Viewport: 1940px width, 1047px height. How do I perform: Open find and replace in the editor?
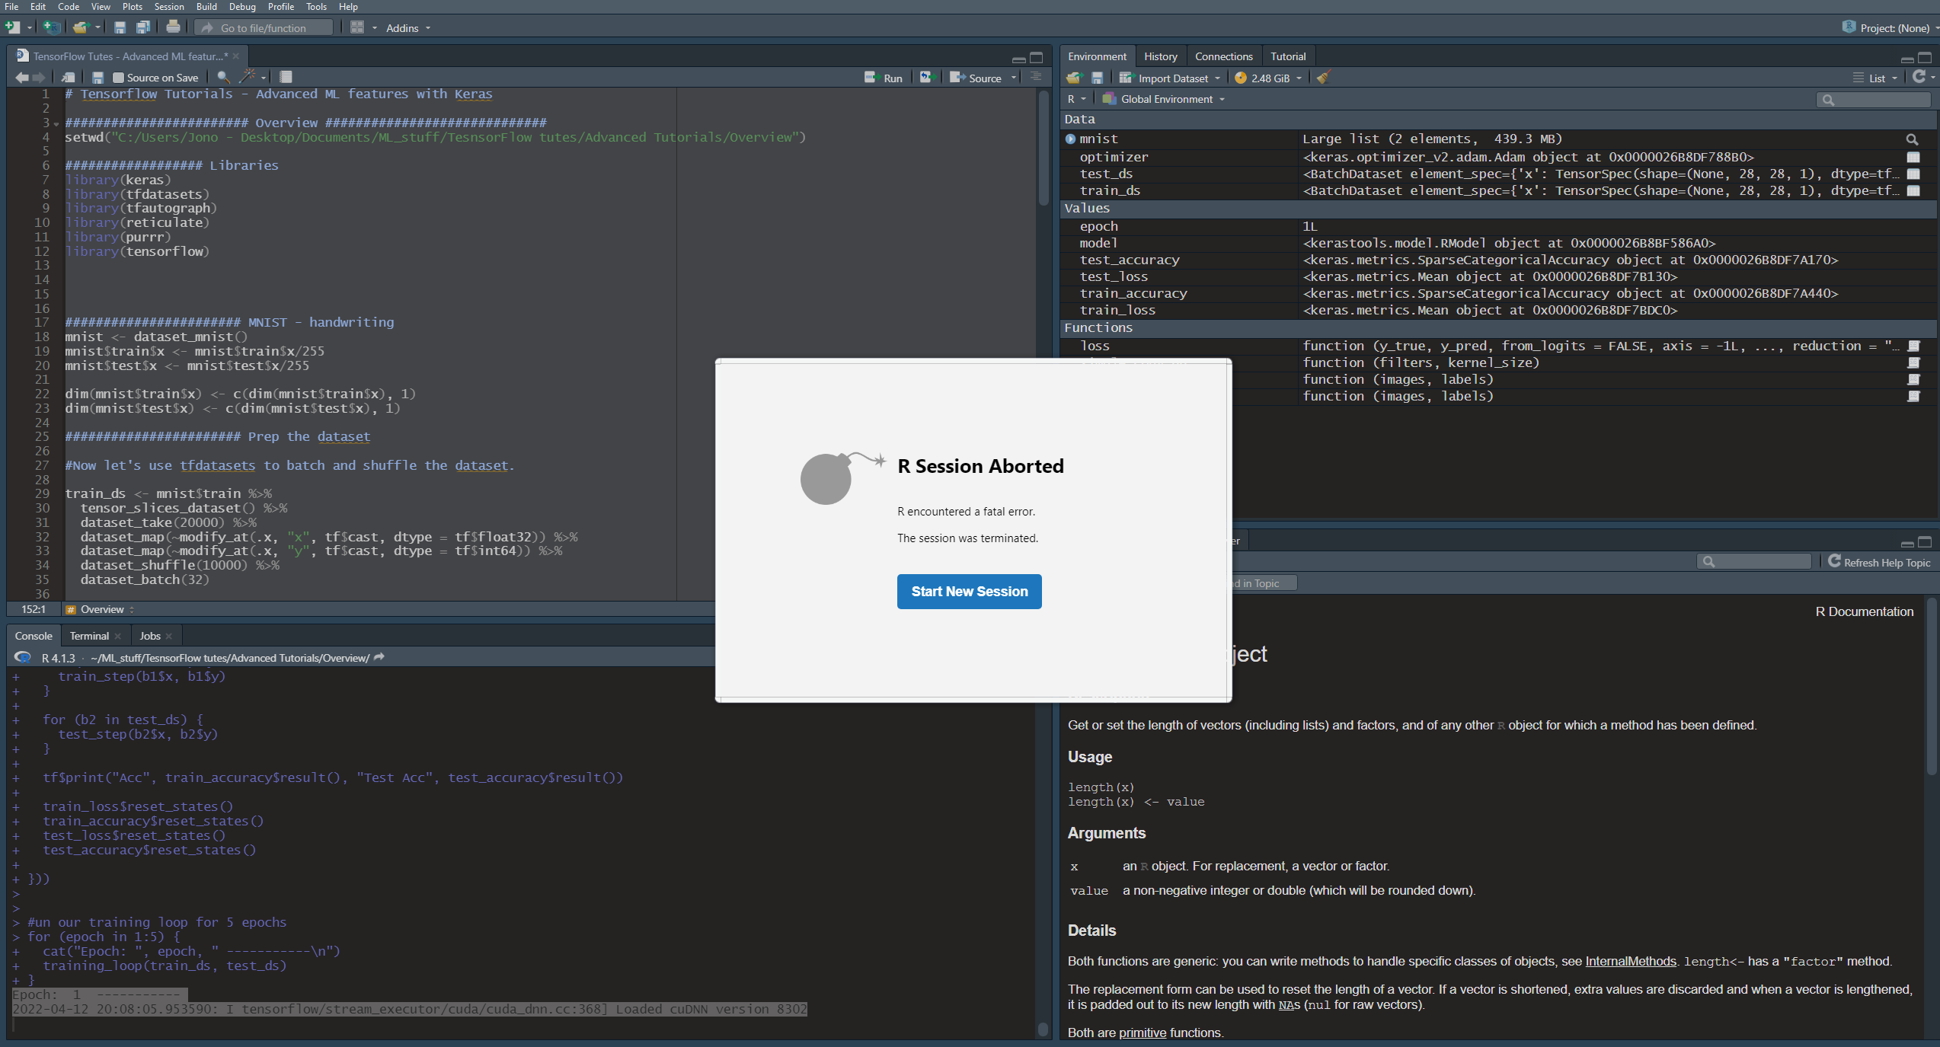[x=222, y=77]
